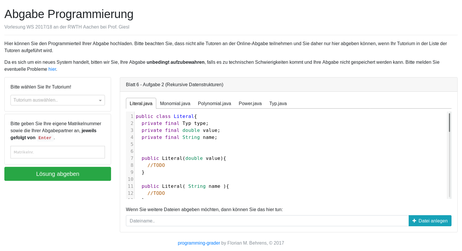The image size is (462, 251).
Task: Submit with Lösung abgeben button
Action: tap(58, 174)
